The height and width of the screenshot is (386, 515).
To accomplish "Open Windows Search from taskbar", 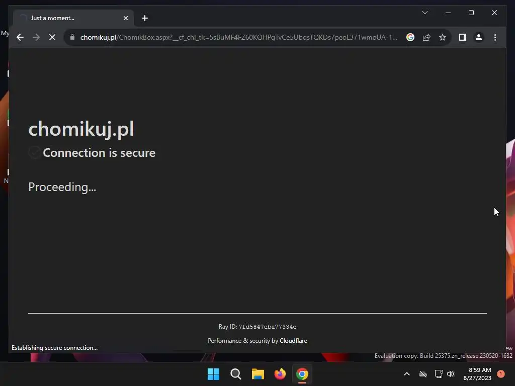I will (235, 374).
